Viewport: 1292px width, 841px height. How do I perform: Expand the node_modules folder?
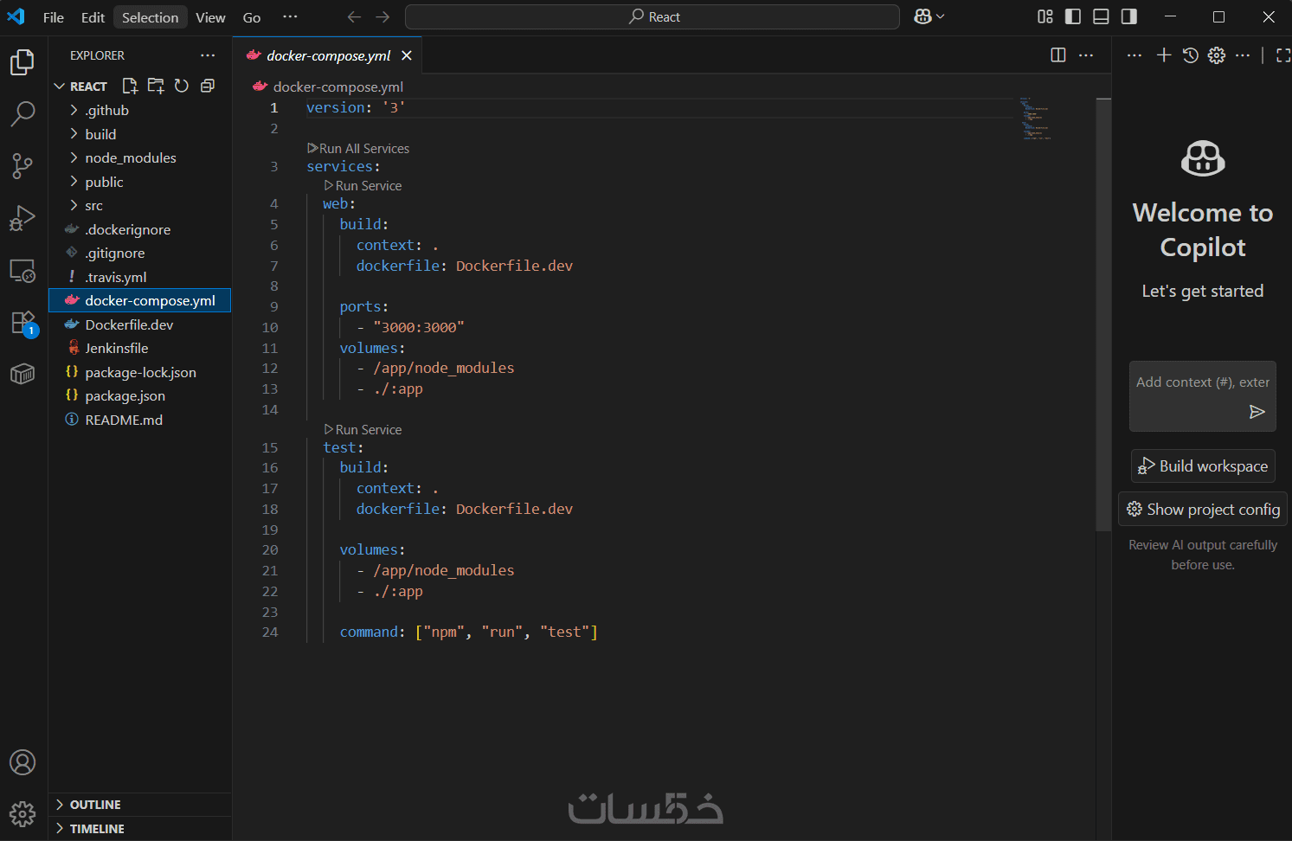pos(130,158)
